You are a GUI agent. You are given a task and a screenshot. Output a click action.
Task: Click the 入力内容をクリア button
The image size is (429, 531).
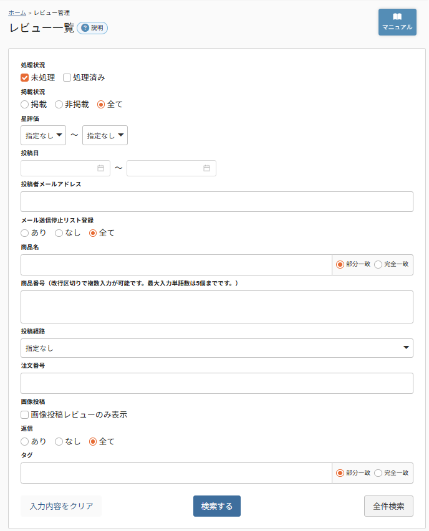[x=60, y=505]
